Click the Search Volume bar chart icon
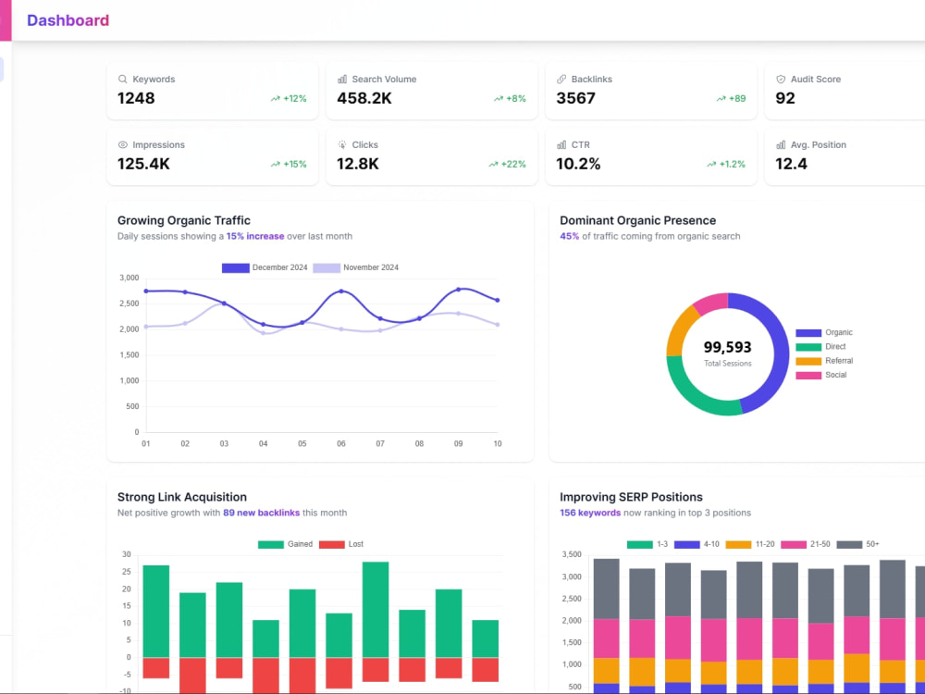 click(x=342, y=79)
